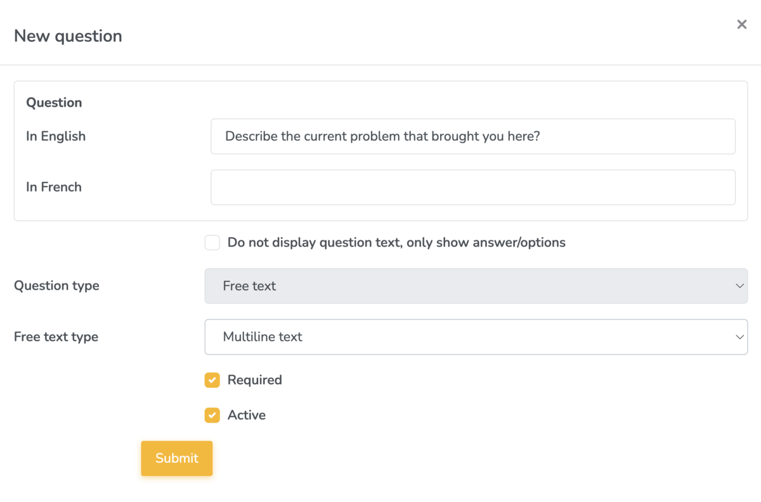Click the In English field label

tap(56, 136)
